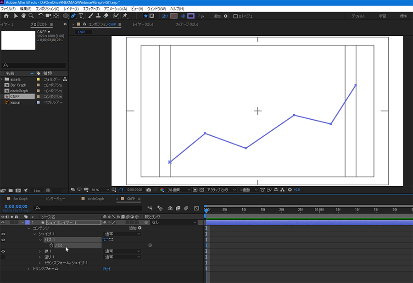
Task: Toggle visibility eye of 線 1
Action: [4, 251]
